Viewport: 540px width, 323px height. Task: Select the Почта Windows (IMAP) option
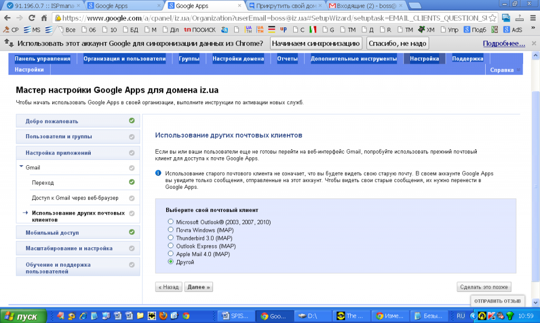[x=170, y=229]
